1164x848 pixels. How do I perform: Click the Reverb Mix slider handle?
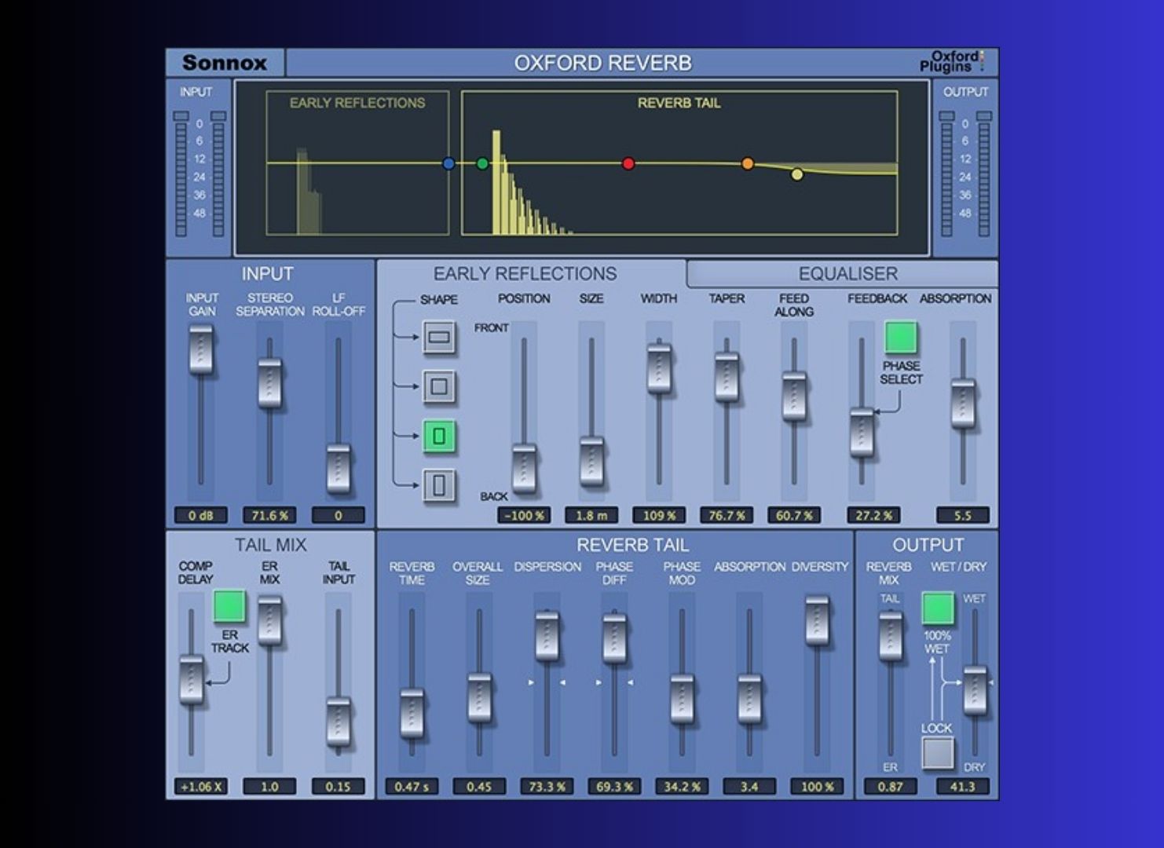890,636
